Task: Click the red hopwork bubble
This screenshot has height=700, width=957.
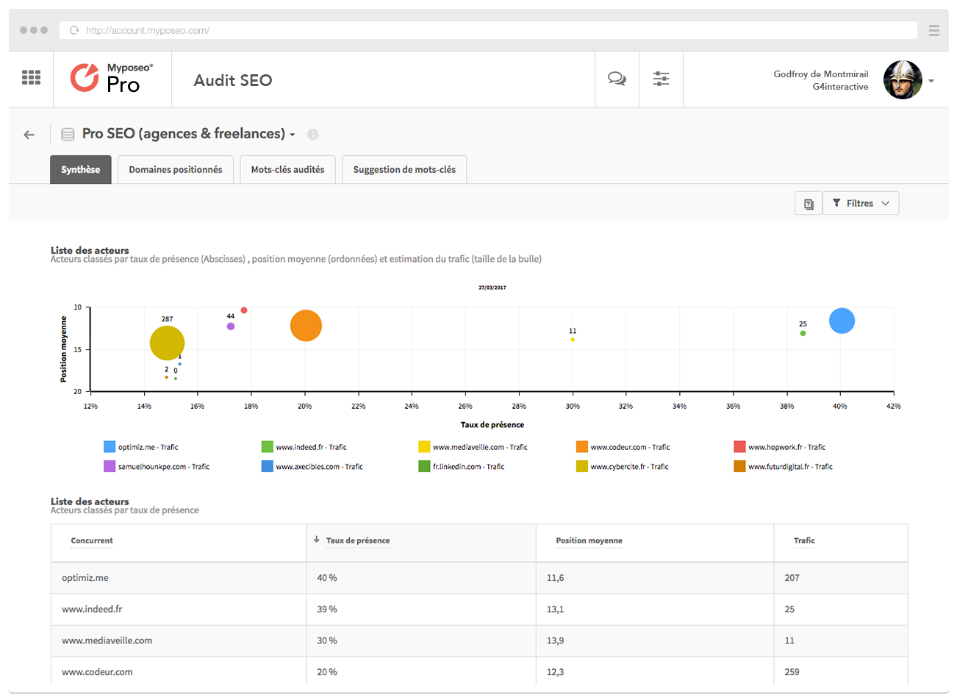Action: [244, 310]
